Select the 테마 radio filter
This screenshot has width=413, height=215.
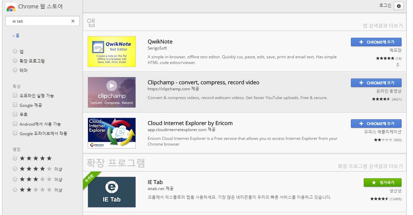coord(15,70)
